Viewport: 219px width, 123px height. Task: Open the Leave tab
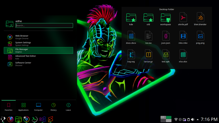click(x=68, y=107)
